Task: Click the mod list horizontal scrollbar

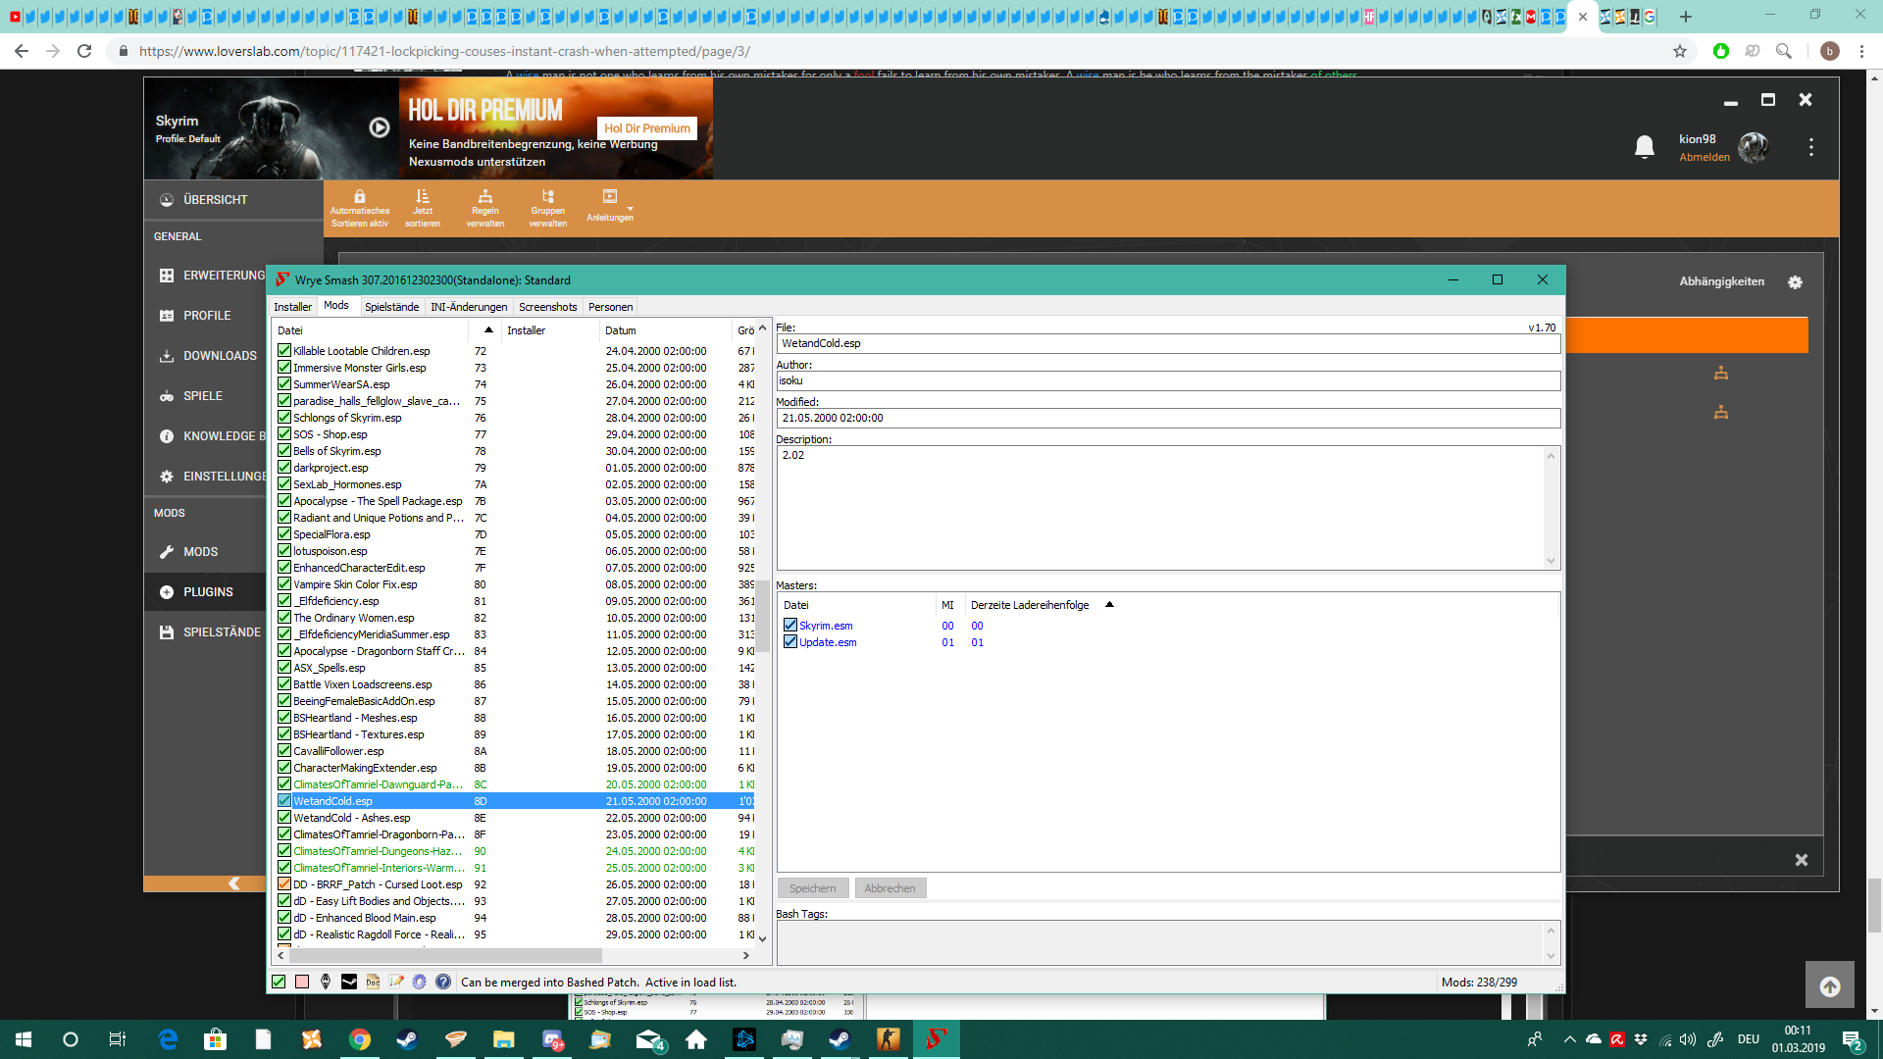Action: (444, 955)
